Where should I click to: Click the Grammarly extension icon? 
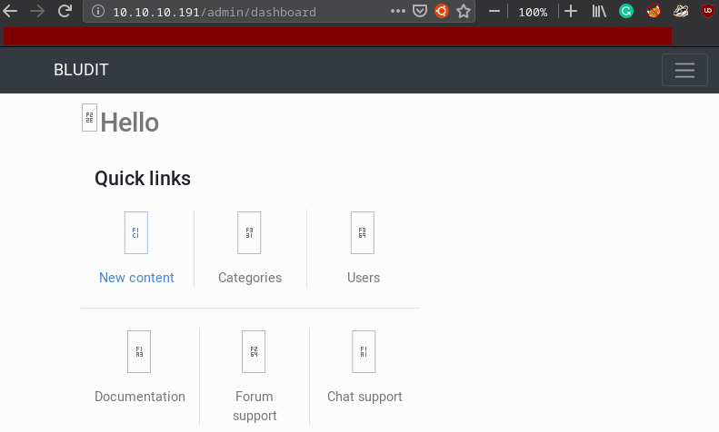point(626,12)
